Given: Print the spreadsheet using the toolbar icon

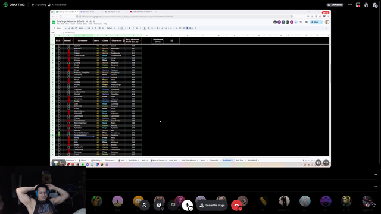Looking at the screenshot, I should pyautogui.click(x=73, y=28).
